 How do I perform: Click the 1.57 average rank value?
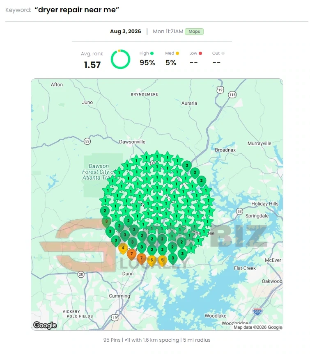click(92, 65)
